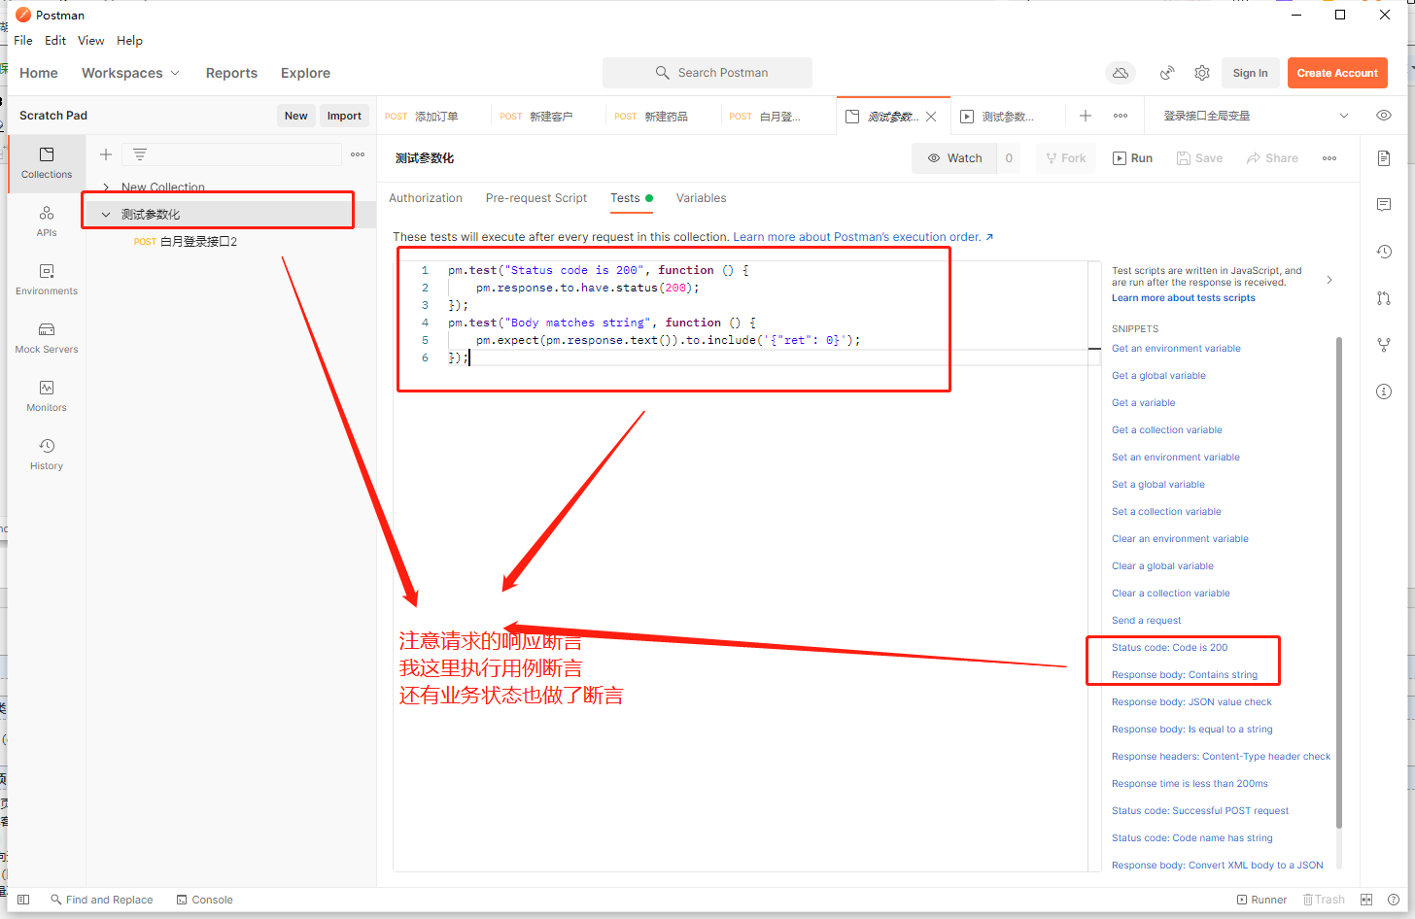Click the collection filter input field
Viewport: 1415px width, 919px height.
231,154
